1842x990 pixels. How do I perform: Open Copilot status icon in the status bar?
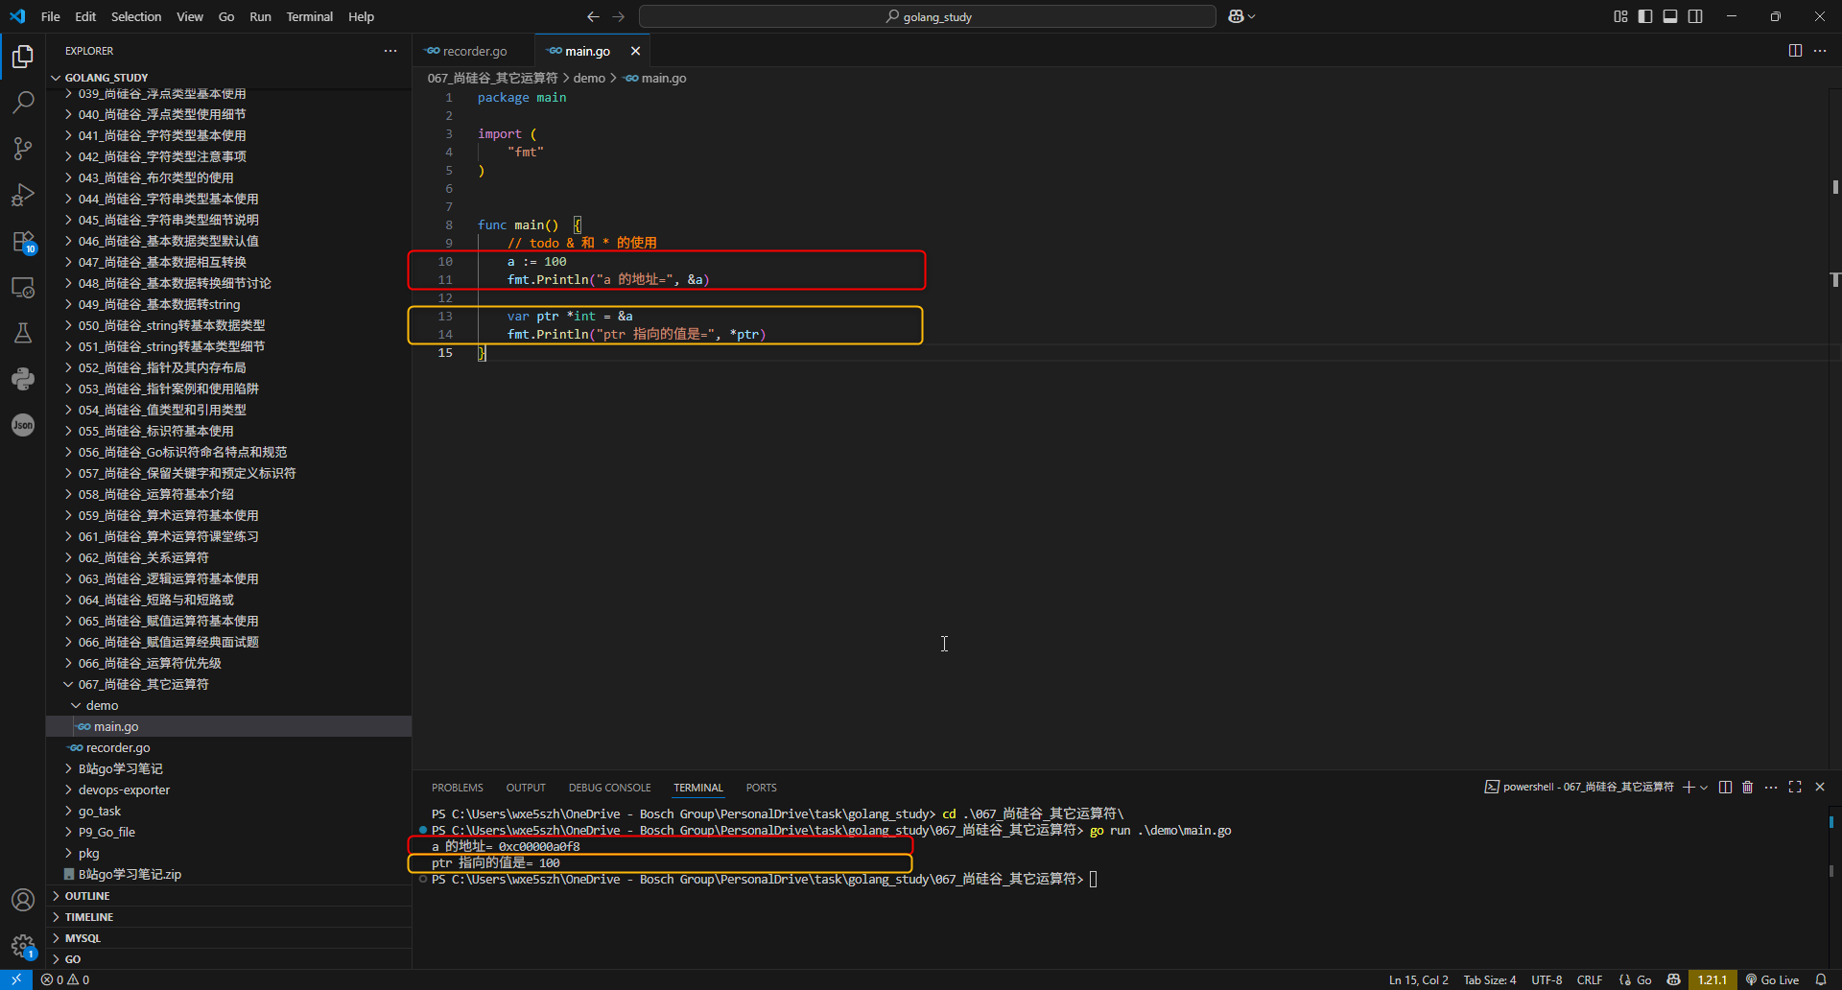tap(1673, 979)
